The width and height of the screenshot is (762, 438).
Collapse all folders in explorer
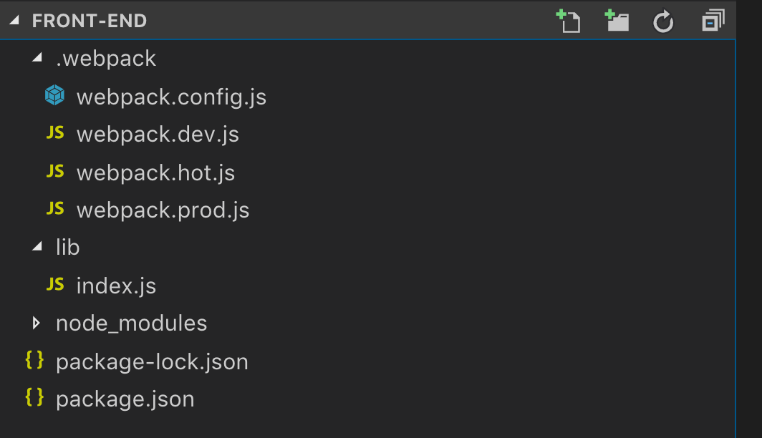[x=712, y=21]
